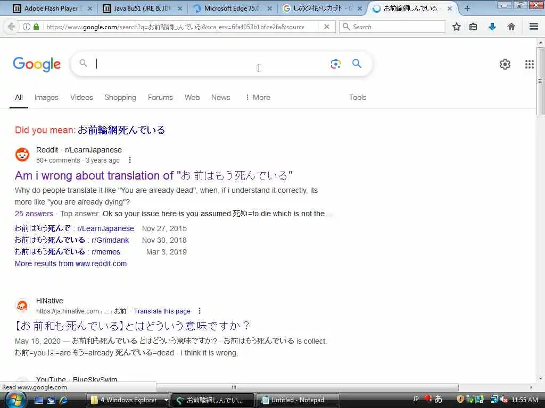Close the Java 8u51 tab

[x=180, y=8]
